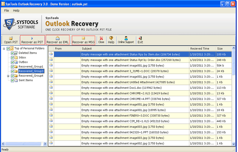The image size is (238, 152).
Task: Click the folder tree scroll-left arrow
Action: coord(3,144)
